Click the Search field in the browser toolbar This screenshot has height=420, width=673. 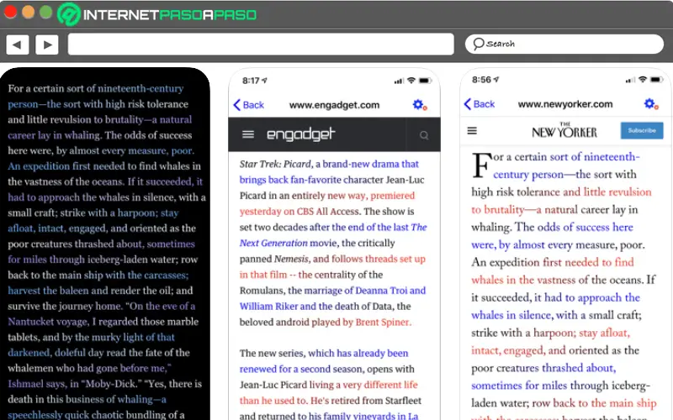(x=564, y=44)
